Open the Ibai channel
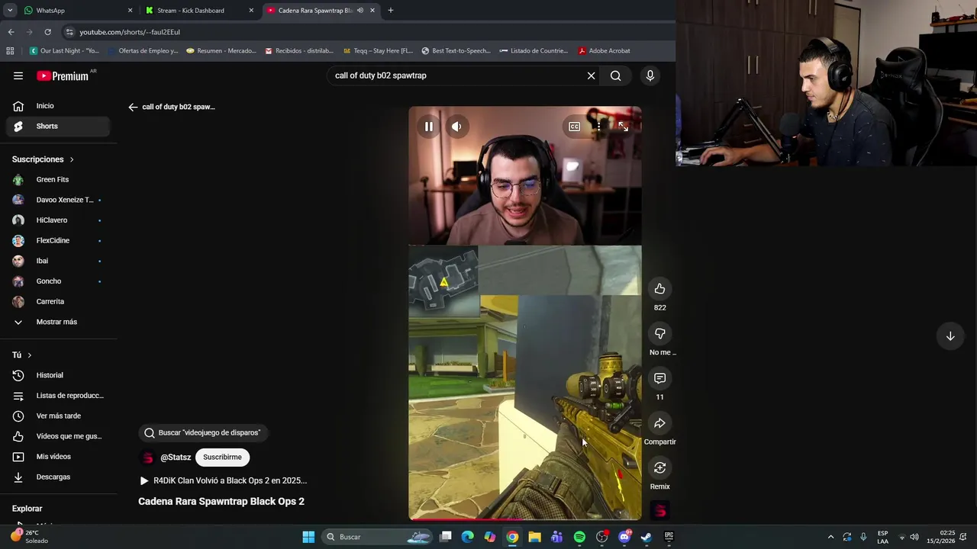Image resolution: width=977 pixels, height=549 pixels. coord(59,261)
